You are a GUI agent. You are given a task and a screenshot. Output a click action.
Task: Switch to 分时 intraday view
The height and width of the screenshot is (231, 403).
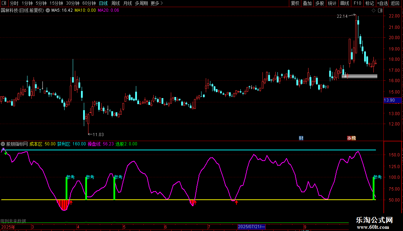click(14, 4)
